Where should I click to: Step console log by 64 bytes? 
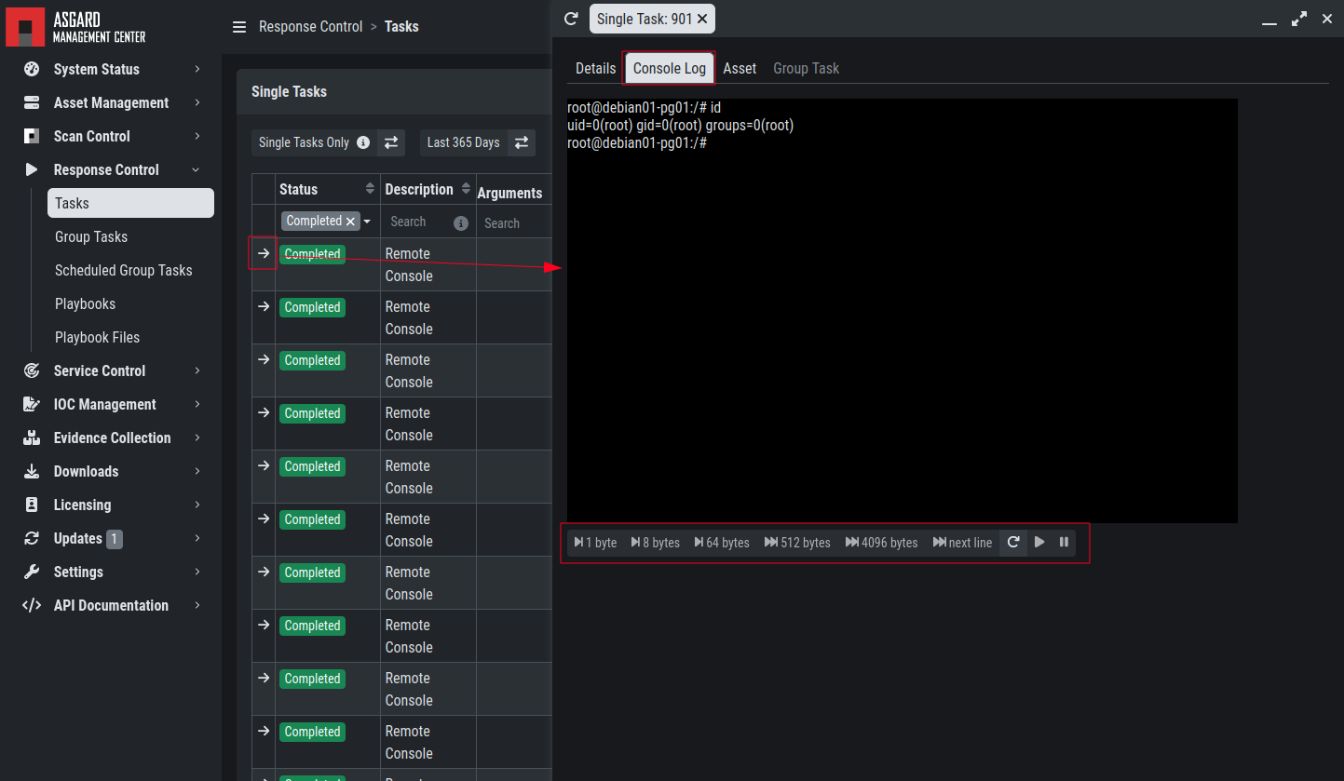[x=722, y=543]
